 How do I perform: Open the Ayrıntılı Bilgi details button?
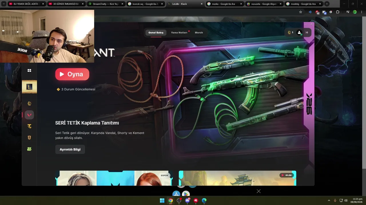tap(70, 149)
